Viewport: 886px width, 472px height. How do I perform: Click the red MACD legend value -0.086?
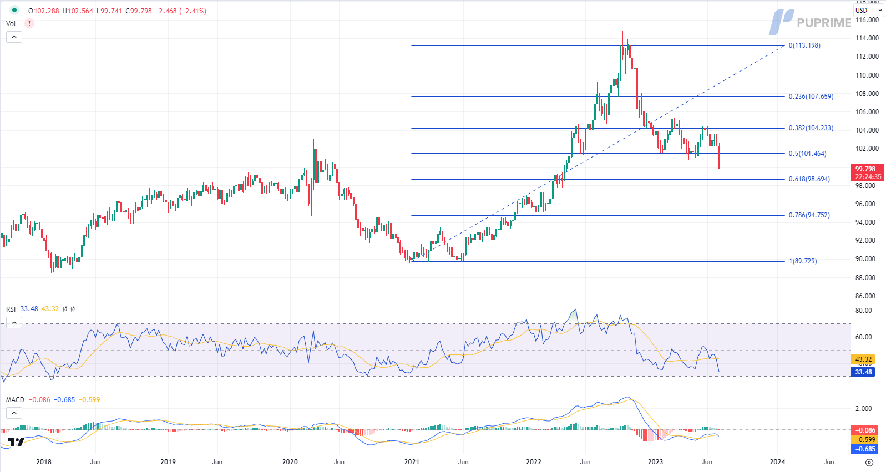[39, 399]
